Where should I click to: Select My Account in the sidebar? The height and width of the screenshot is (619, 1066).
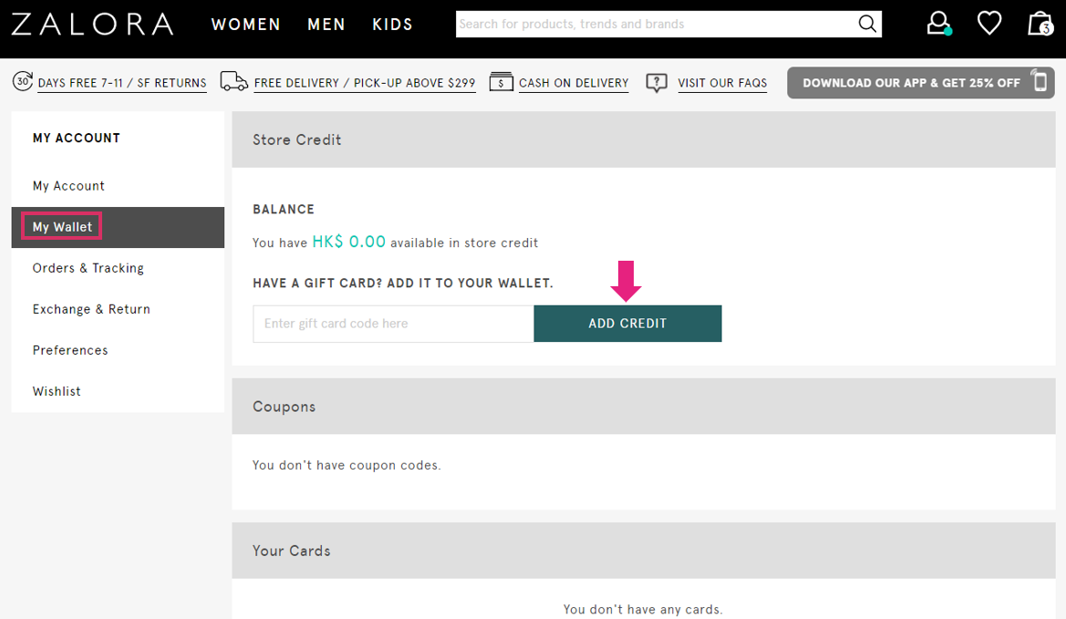tap(68, 185)
